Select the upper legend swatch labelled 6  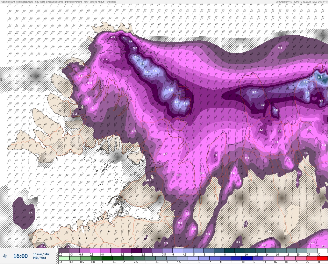tap(209, 250)
